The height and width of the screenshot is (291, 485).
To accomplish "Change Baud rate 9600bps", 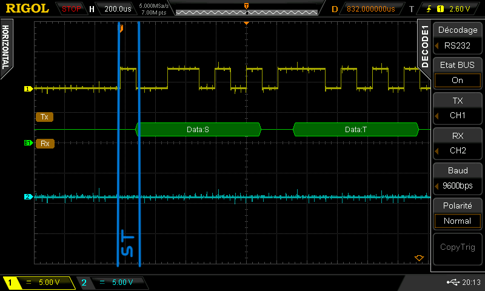I will pyautogui.click(x=457, y=178).
